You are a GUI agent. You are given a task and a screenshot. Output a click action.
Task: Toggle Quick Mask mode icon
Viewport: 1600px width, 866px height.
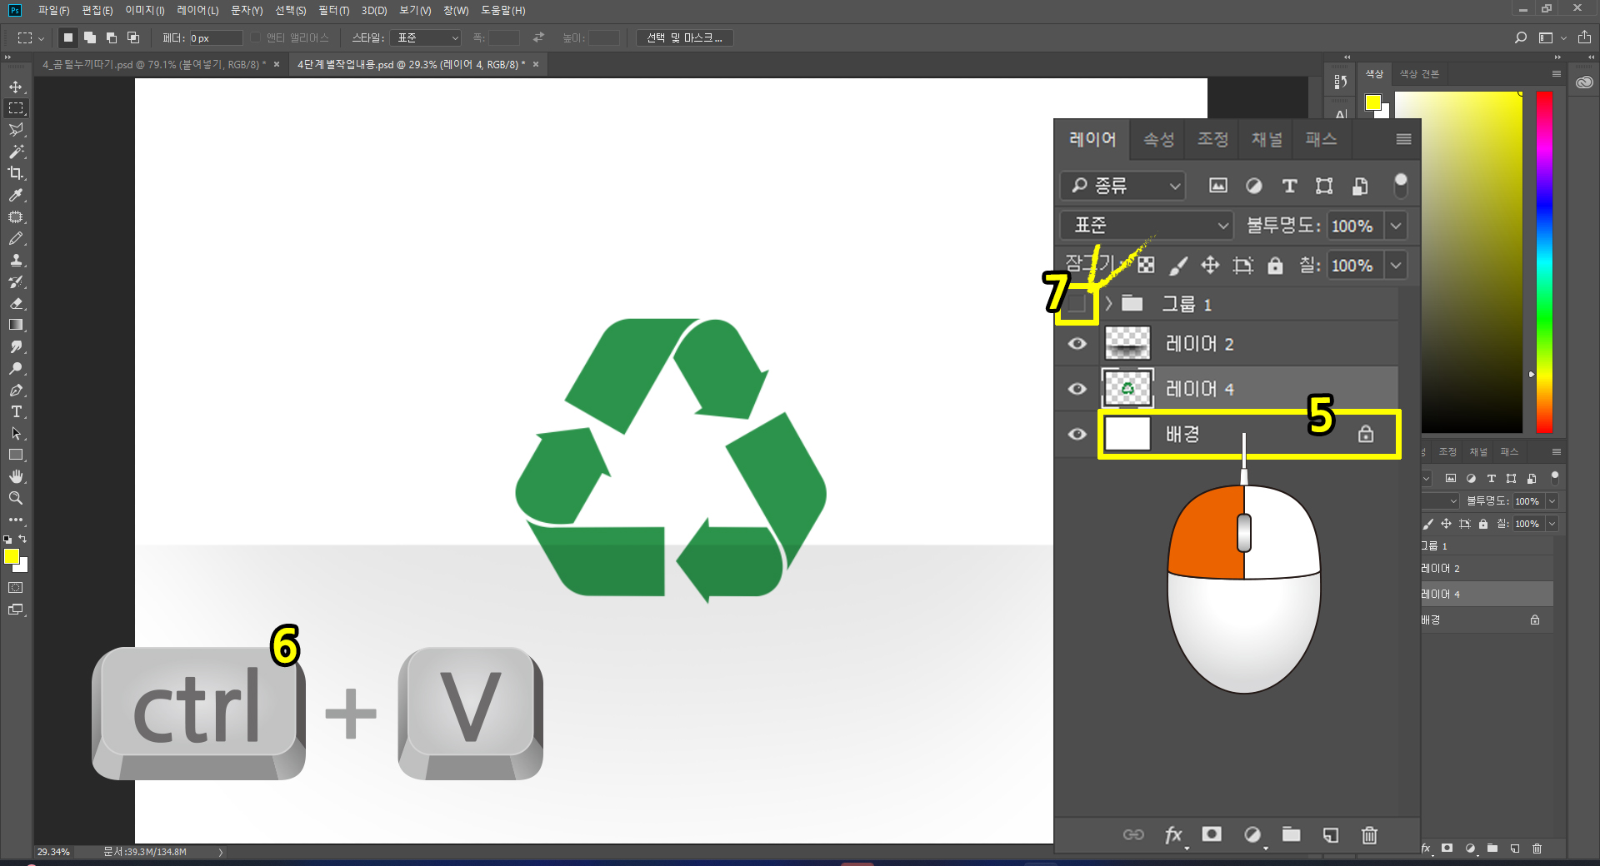(x=16, y=588)
